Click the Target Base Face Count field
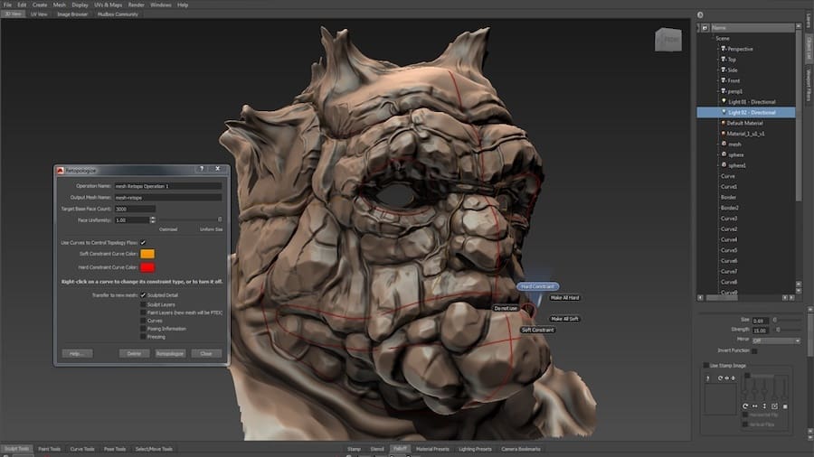The height and width of the screenshot is (457, 814). (135, 209)
